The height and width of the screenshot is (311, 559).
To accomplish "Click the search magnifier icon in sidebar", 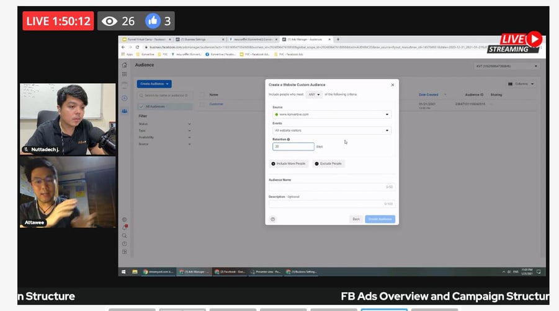I will click(124, 235).
